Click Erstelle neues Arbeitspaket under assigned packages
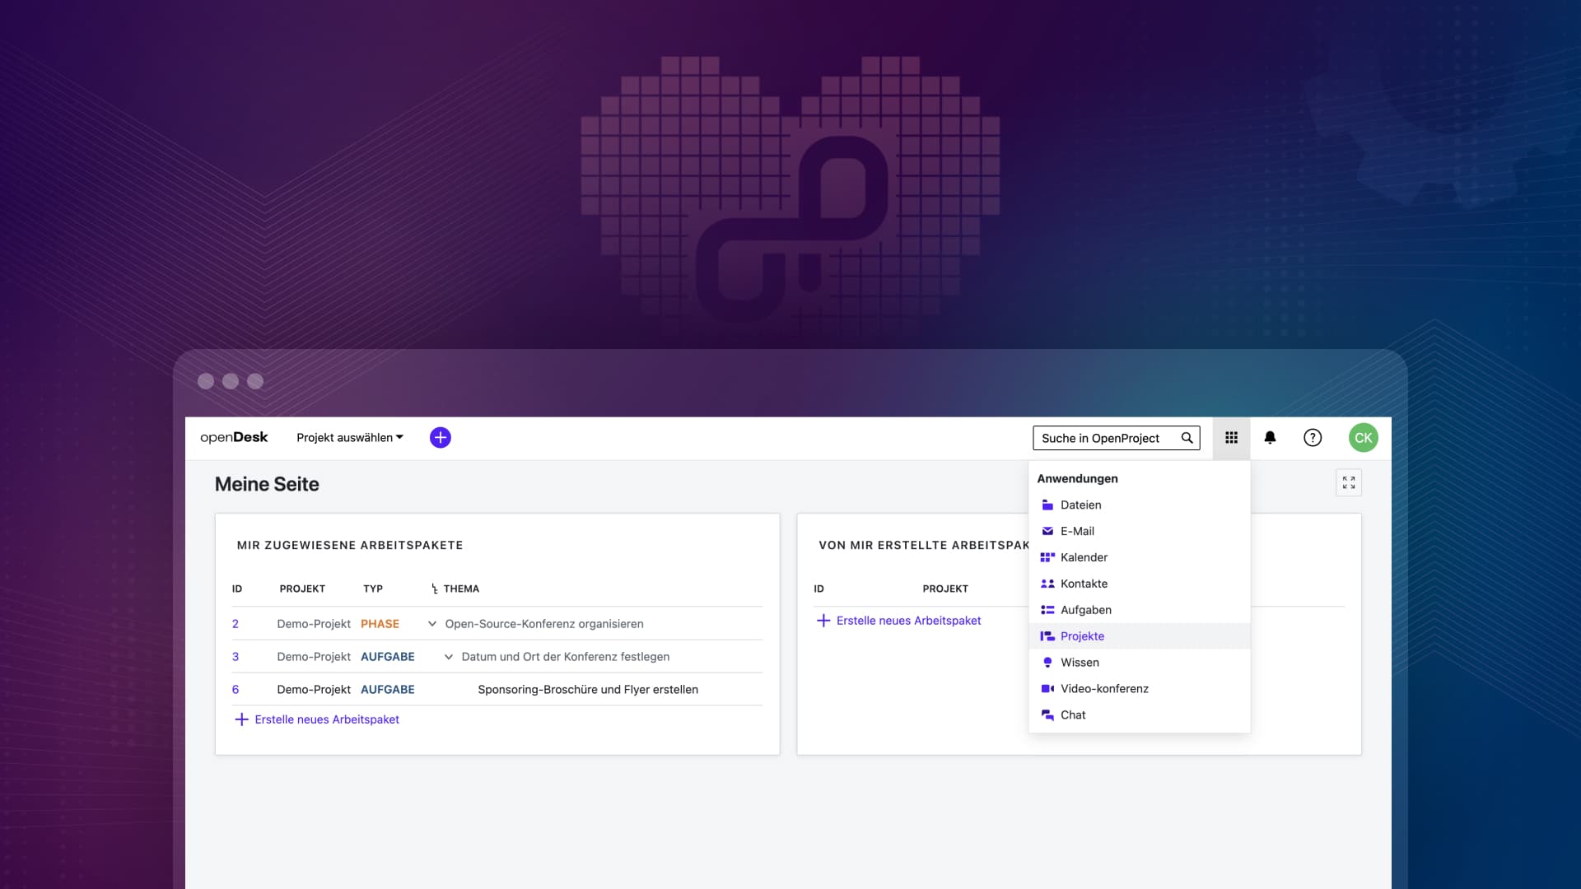Screen dimensions: 1581x889 (325, 719)
